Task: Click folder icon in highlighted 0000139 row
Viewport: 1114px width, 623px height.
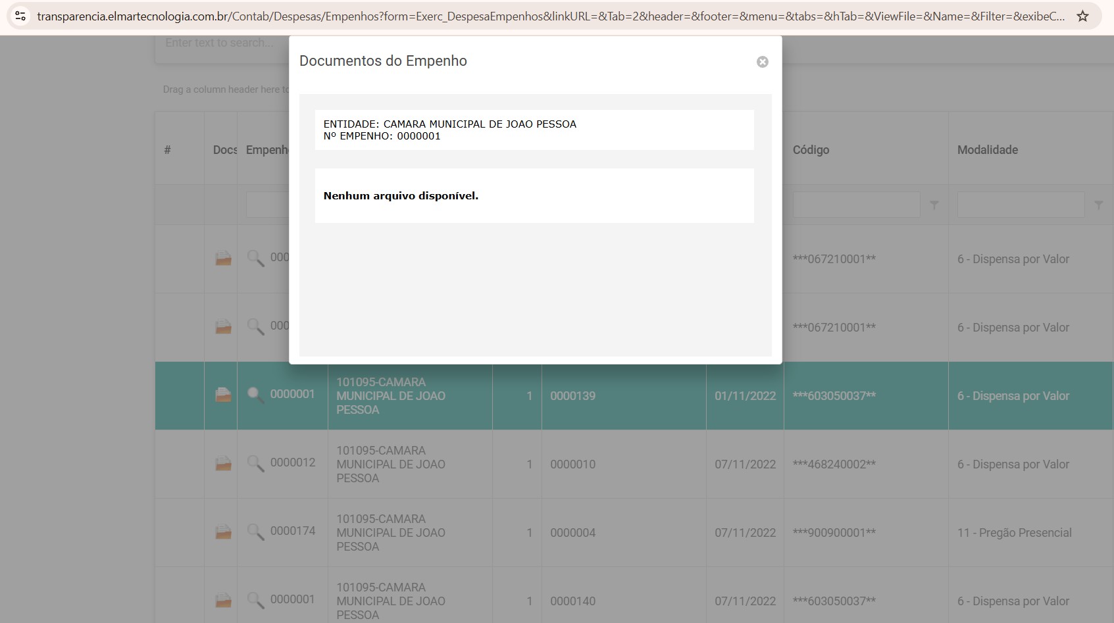Action: 223,395
